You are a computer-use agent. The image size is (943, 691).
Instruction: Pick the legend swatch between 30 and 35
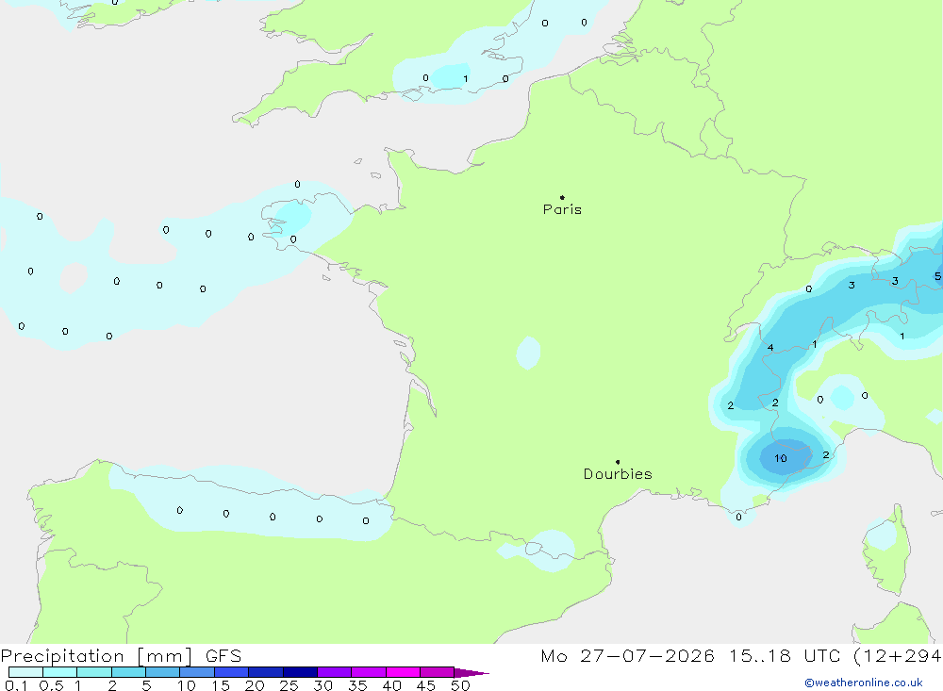click(335, 672)
